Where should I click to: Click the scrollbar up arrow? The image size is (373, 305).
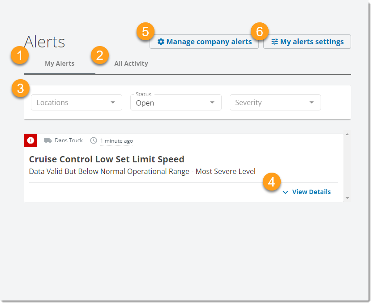[347, 133]
